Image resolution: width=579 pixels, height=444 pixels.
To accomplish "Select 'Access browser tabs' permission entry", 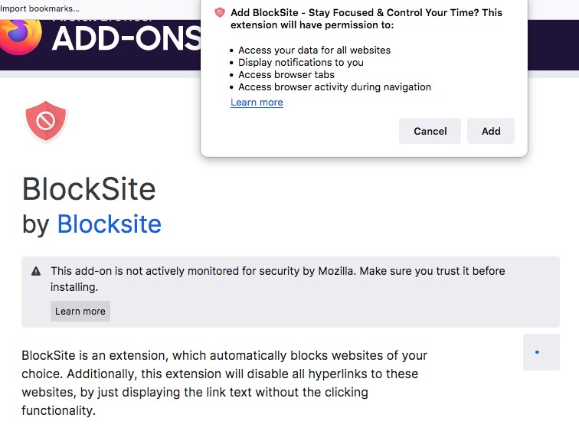I will pos(286,74).
